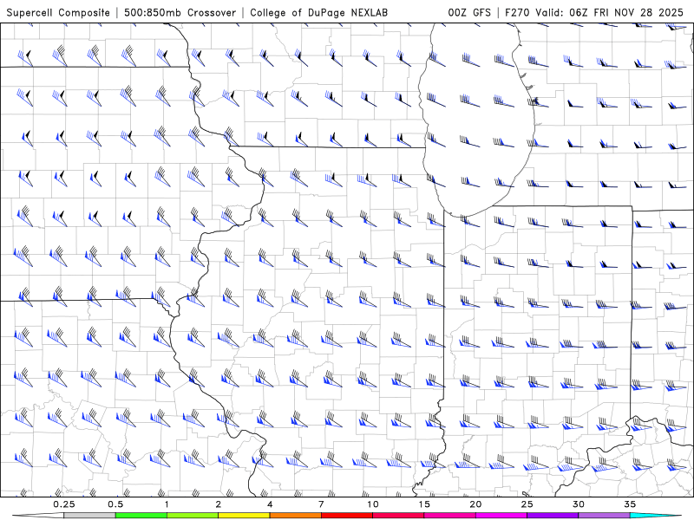Click the legend value 7
This screenshot has width=694, height=520.
321,504
